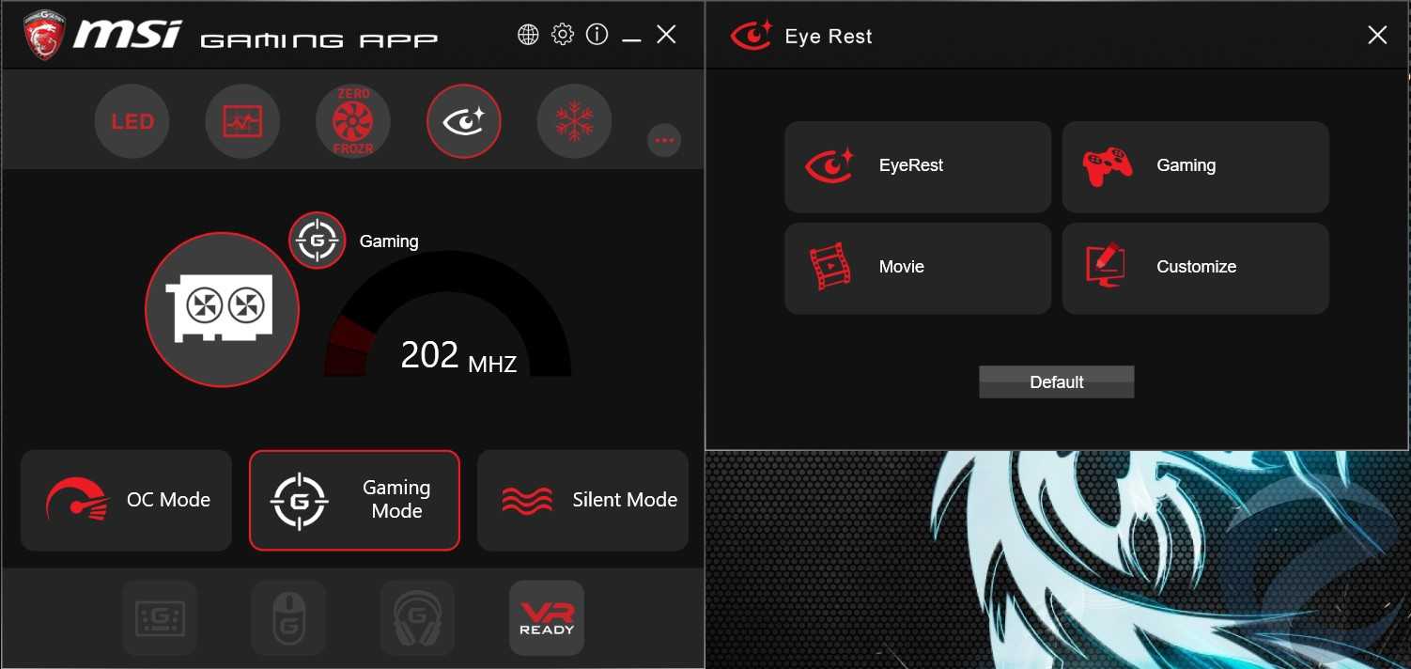The height and width of the screenshot is (669, 1411).
Task: Open the language globe icon
Action: (x=528, y=35)
